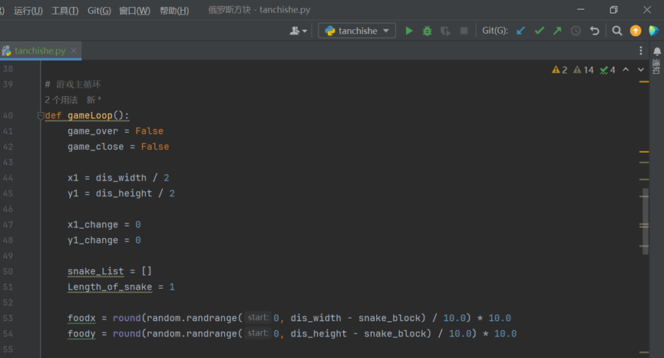Switch to the tanchishe.py editor tab
Screen dimensions: 664x358
click(38, 51)
